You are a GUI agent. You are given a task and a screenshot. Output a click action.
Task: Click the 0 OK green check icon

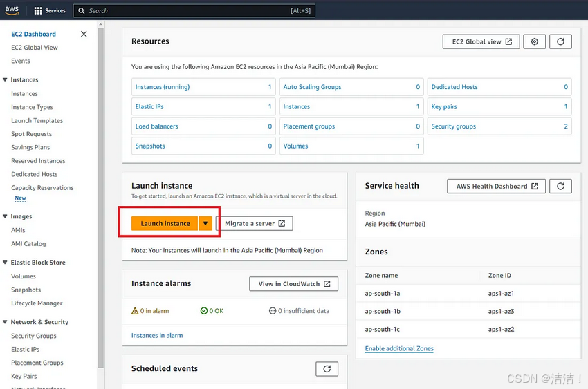point(204,311)
